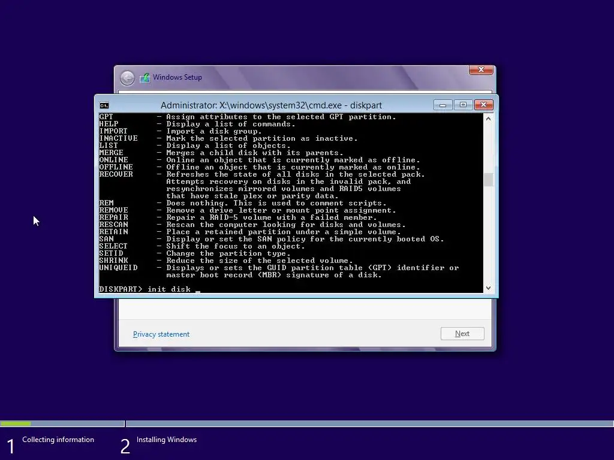
Task: Click the console scrollbar down arrow
Action: click(x=488, y=288)
